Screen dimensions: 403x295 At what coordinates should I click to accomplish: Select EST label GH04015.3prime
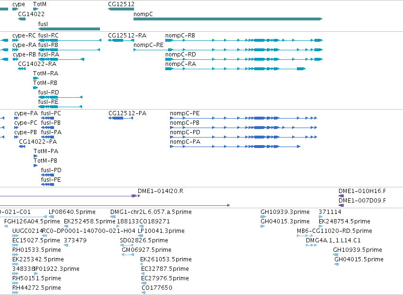[x=285, y=221]
